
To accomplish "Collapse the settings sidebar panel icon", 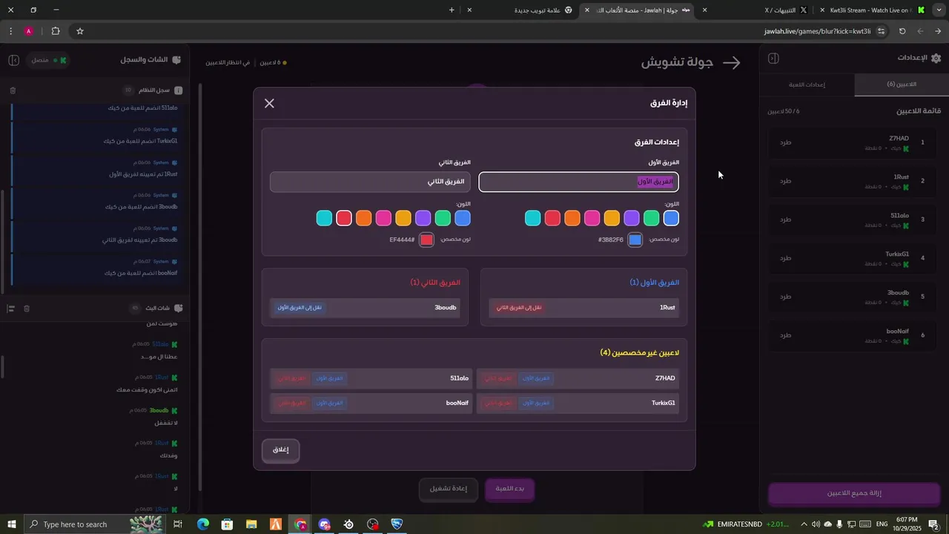I will tap(773, 58).
